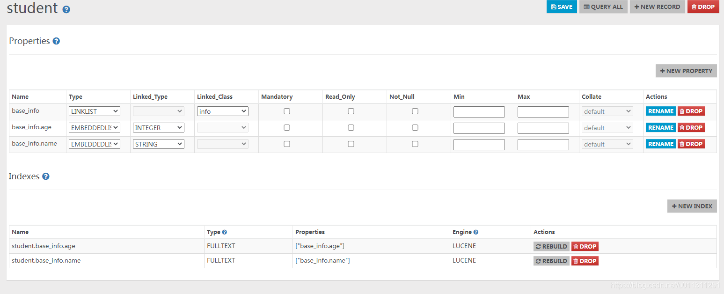The image size is (724, 294).
Task: Click help icon beside Type index column
Action: pyautogui.click(x=225, y=232)
